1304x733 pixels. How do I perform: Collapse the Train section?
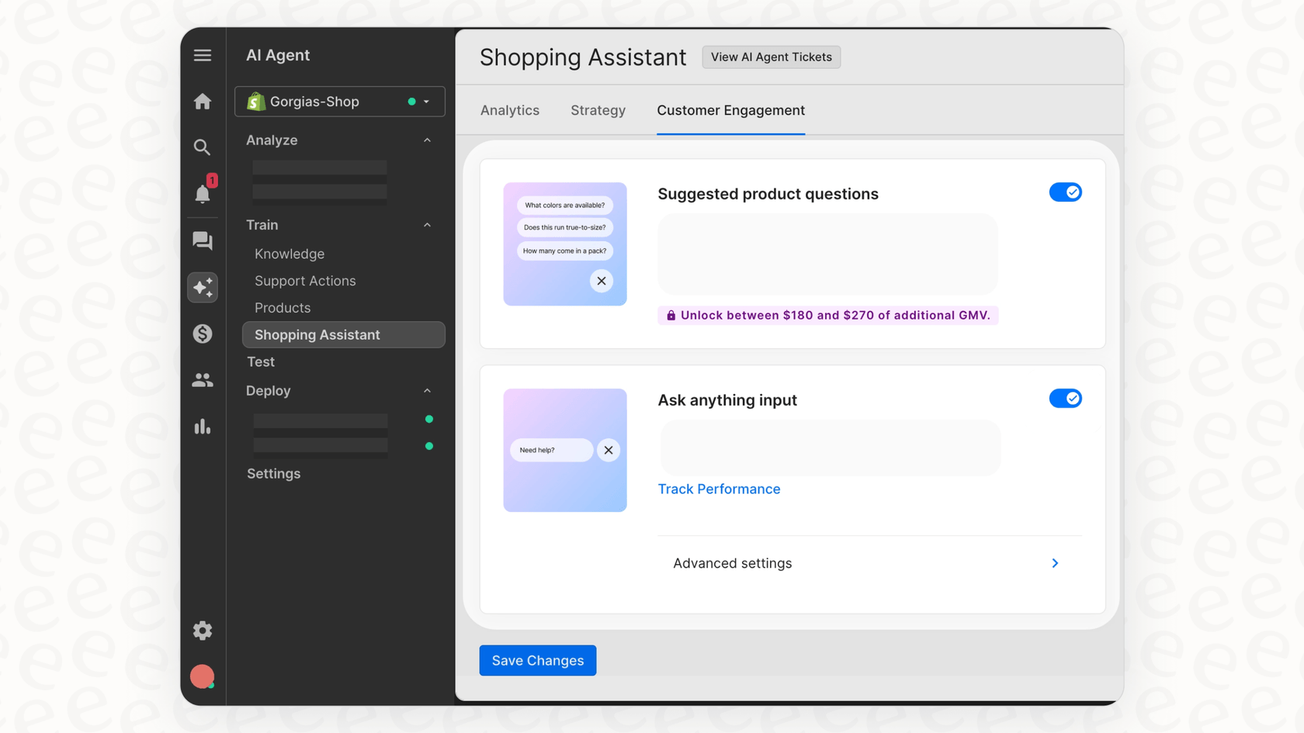(427, 225)
